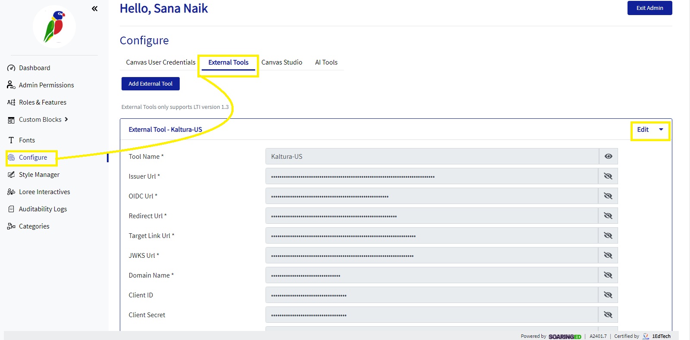Screen dimensions: 690x340
Task: Switch to the External Tools tab
Action: [x=228, y=62]
